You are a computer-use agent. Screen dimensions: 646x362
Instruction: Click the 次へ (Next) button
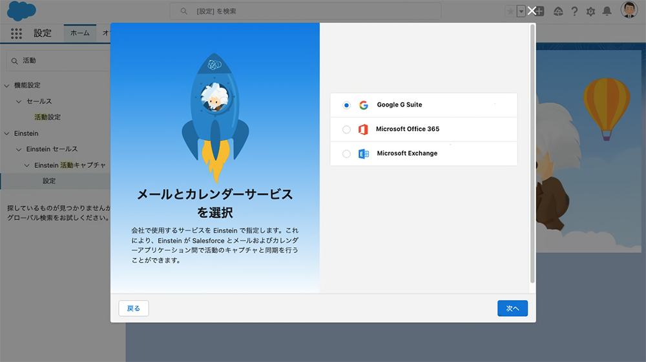(512, 308)
